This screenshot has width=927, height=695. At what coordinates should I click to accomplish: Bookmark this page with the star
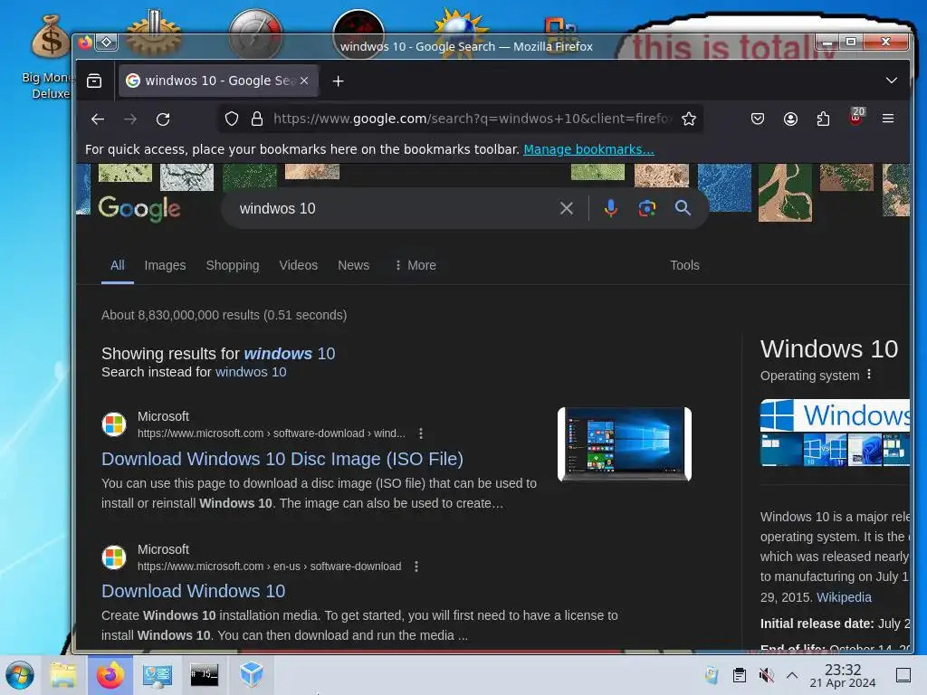pos(689,119)
